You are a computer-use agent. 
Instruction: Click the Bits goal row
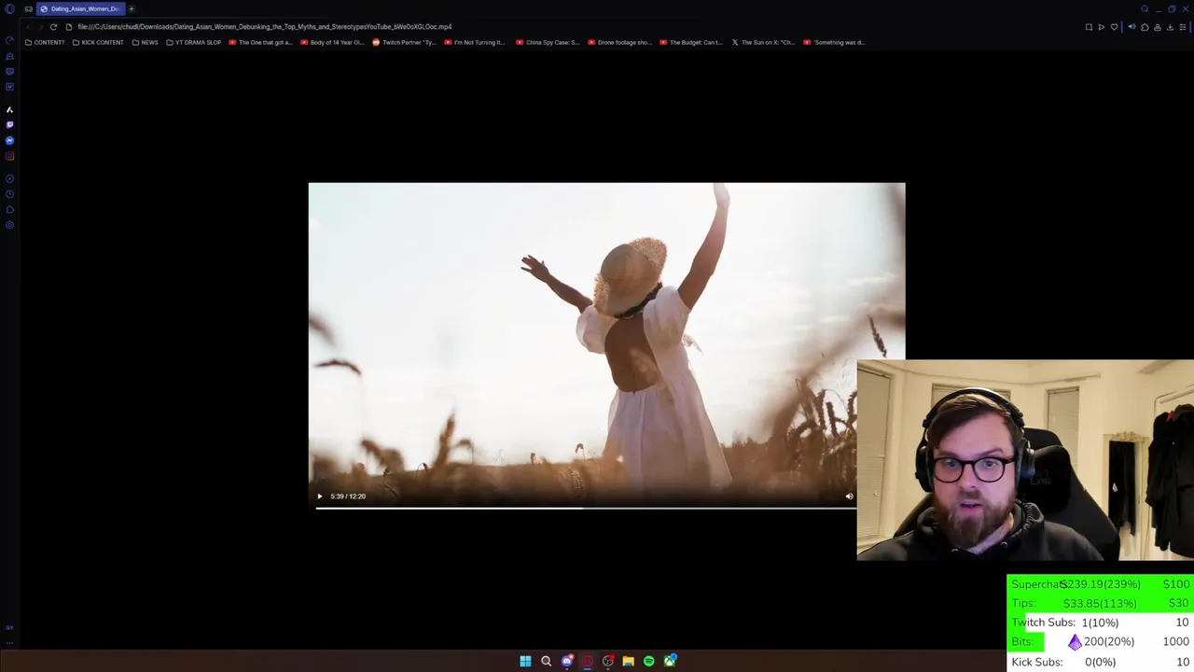[1101, 642]
